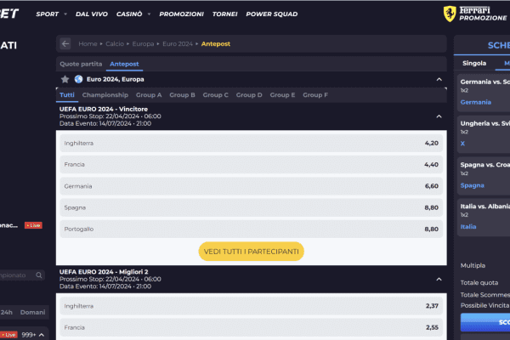Open TORNEI from the top menu

224,14
